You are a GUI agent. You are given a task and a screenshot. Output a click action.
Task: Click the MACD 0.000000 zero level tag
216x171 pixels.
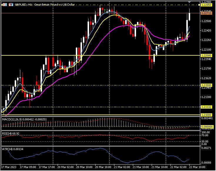(207, 127)
